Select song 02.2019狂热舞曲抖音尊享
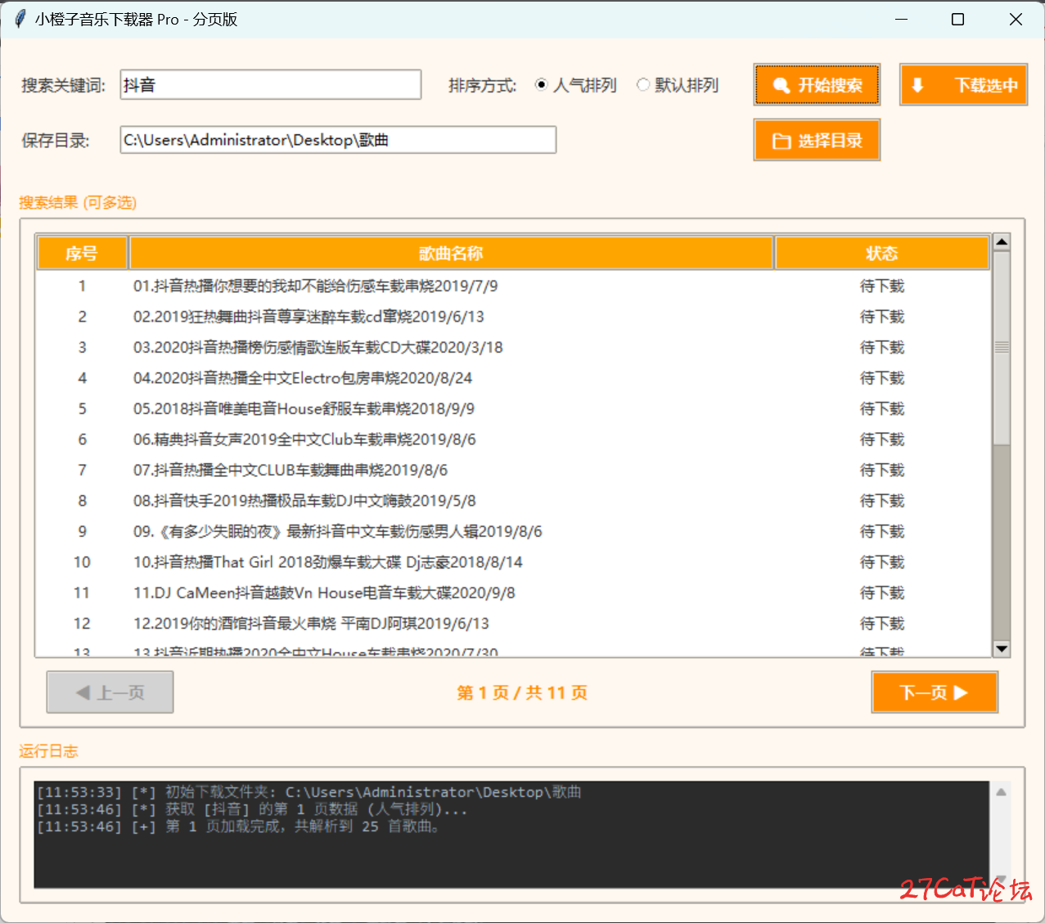1045x923 pixels. point(512,317)
